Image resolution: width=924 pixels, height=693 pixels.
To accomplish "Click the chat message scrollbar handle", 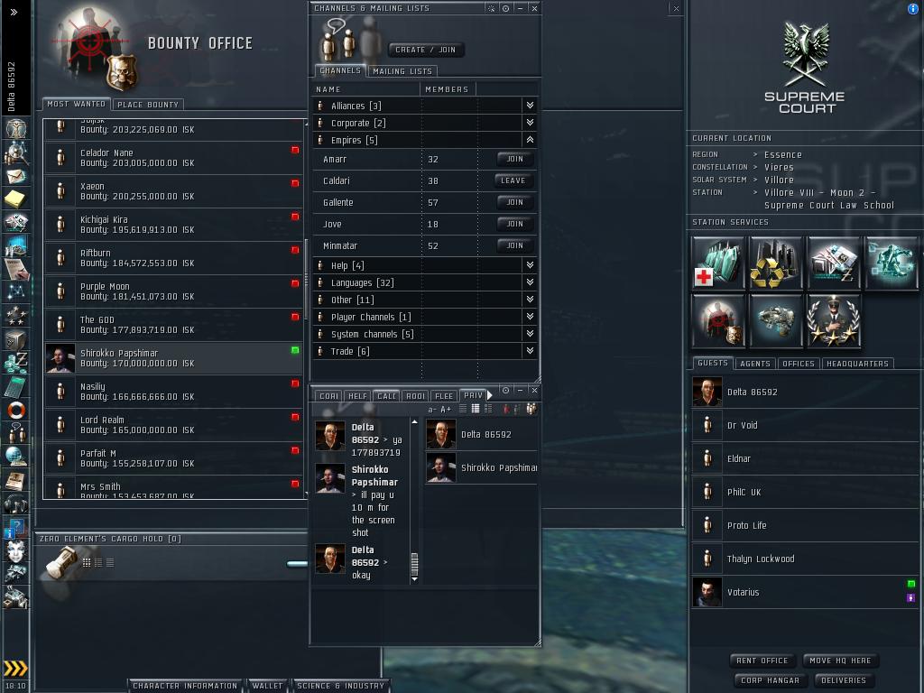I will [x=414, y=564].
